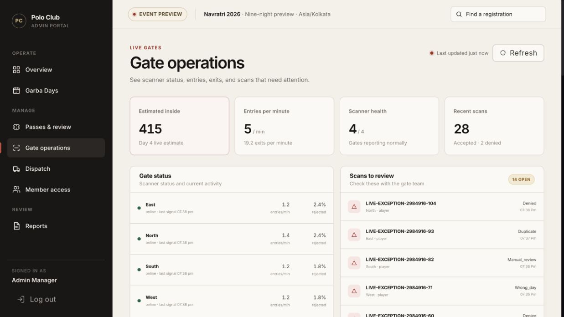Click the Refresh button
This screenshot has width=564, height=317.
point(518,53)
